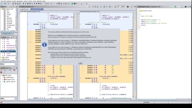The width and height of the screenshot is (192, 108).
Task: Open the Data Type Manager dropdown menu arrow
Action: (14, 68)
